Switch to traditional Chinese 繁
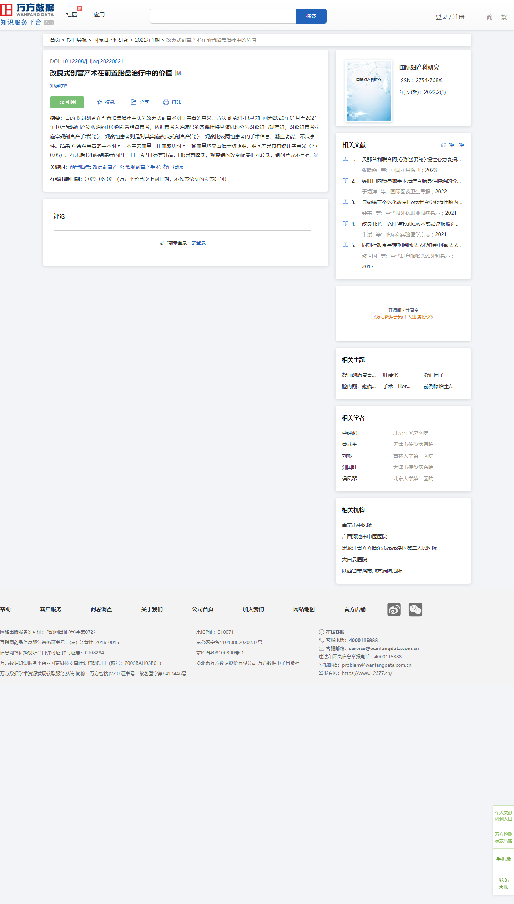This screenshot has height=904, width=514. pos(504,17)
